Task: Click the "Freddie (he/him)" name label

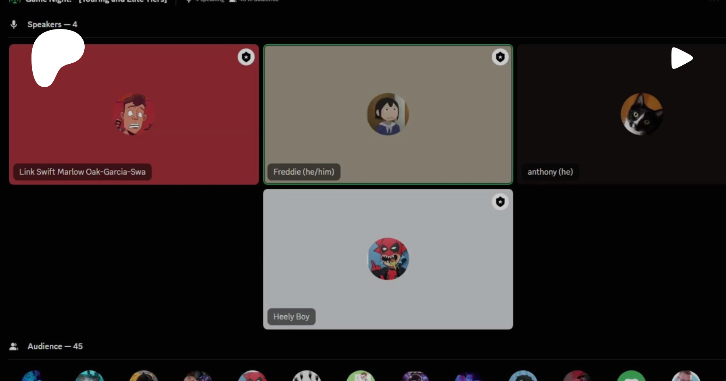Action: pyautogui.click(x=304, y=172)
